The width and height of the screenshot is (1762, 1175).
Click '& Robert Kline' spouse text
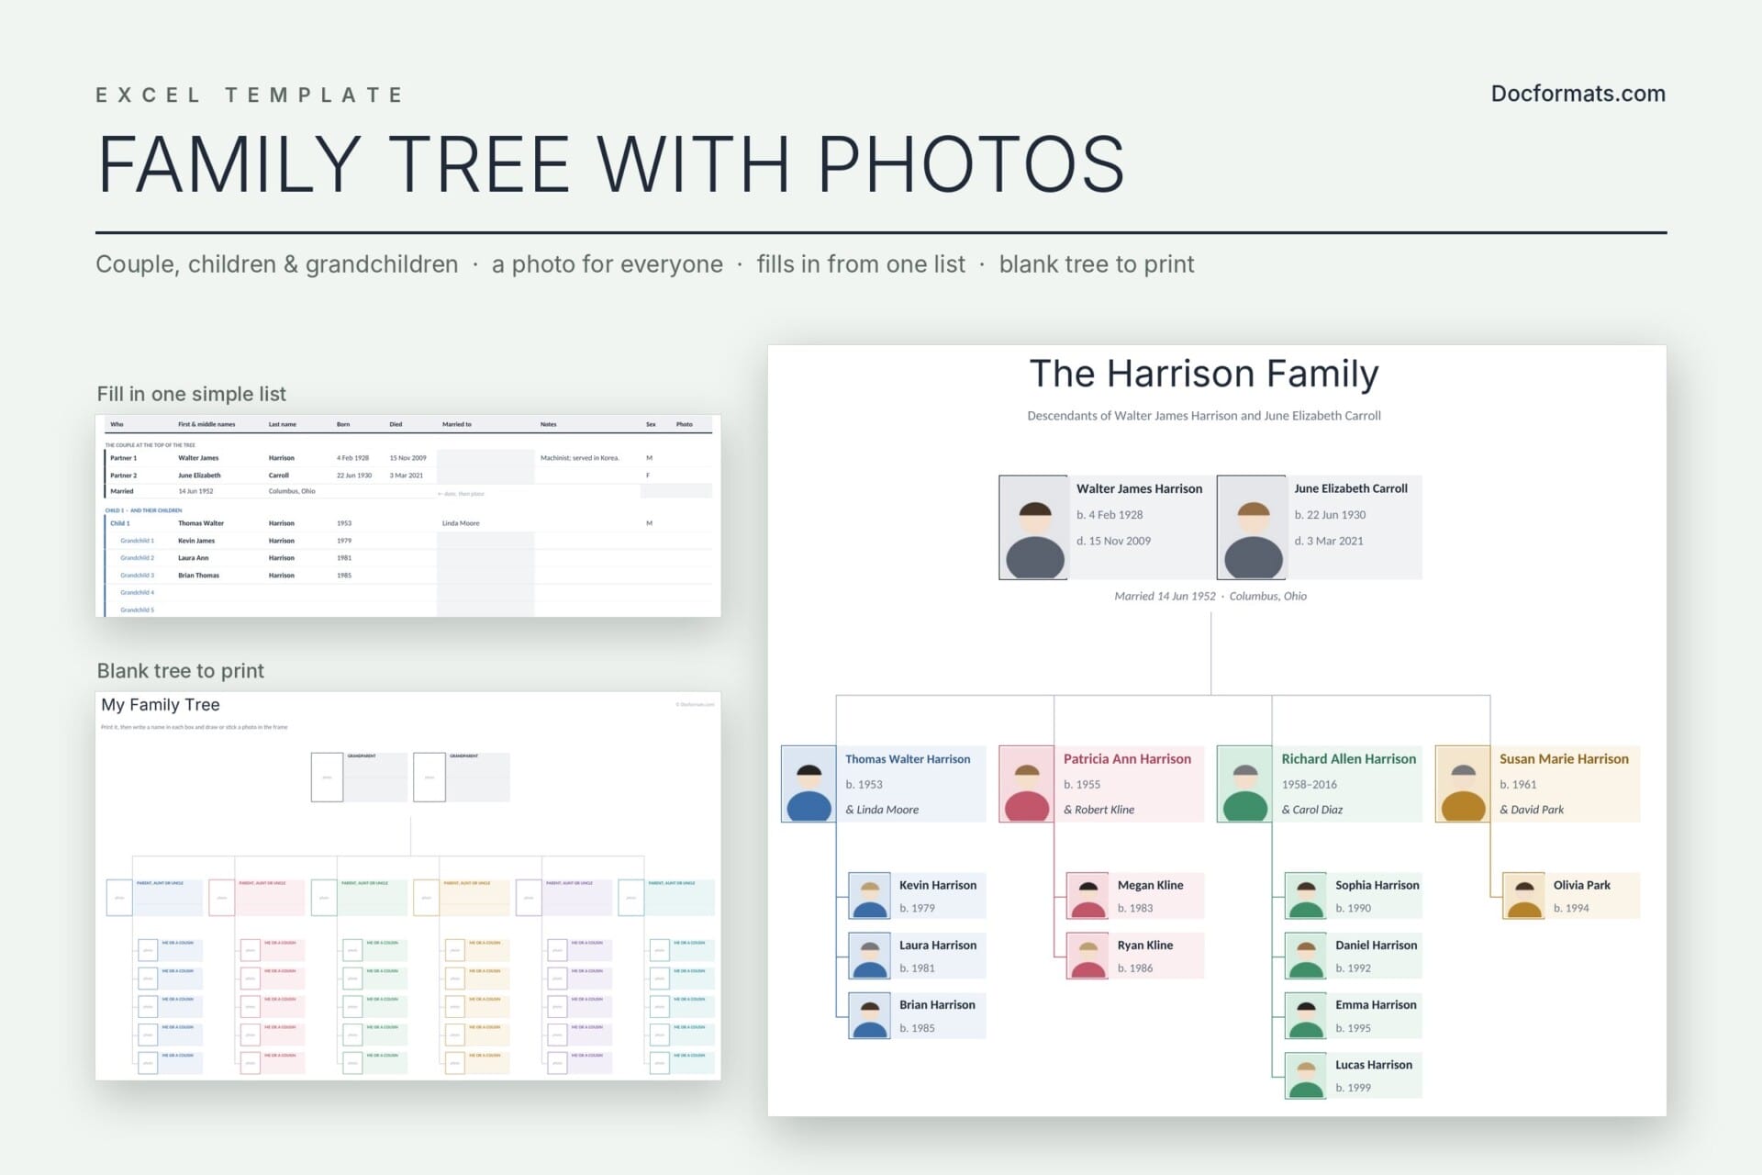tap(1098, 810)
